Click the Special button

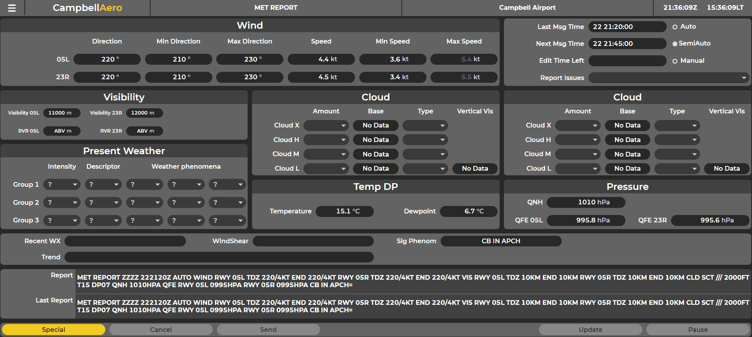[x=53, y=330]
